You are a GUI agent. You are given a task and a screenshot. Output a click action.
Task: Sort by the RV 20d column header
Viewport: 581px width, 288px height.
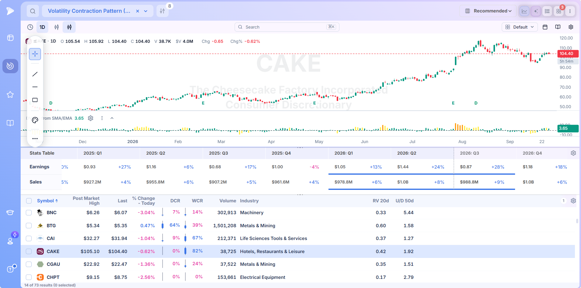point(381,201)
